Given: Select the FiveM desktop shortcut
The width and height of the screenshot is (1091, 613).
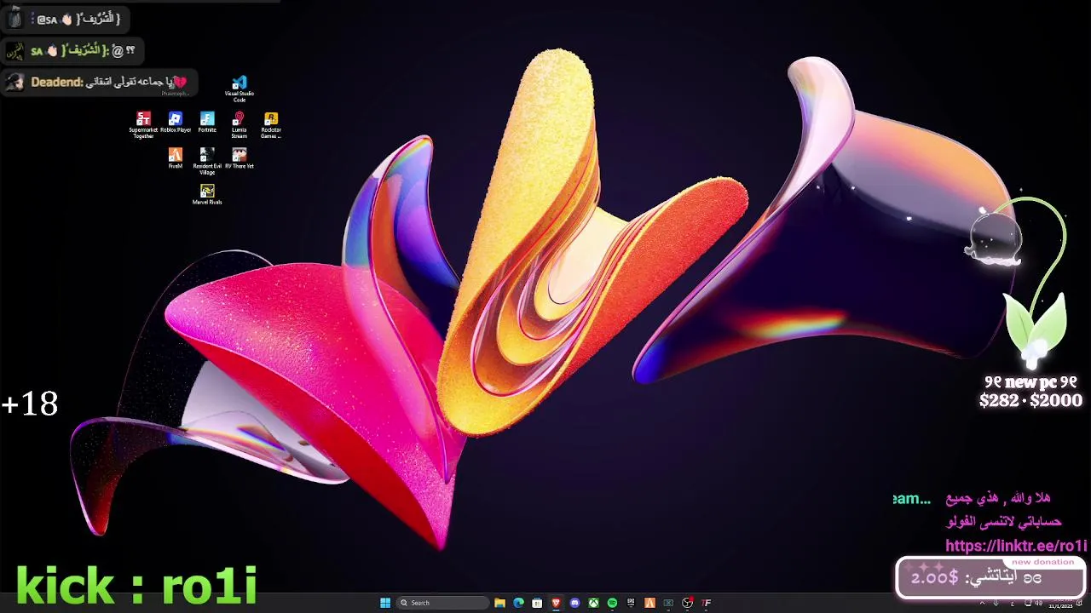Looking at the screenshot, I should [175, 158].
